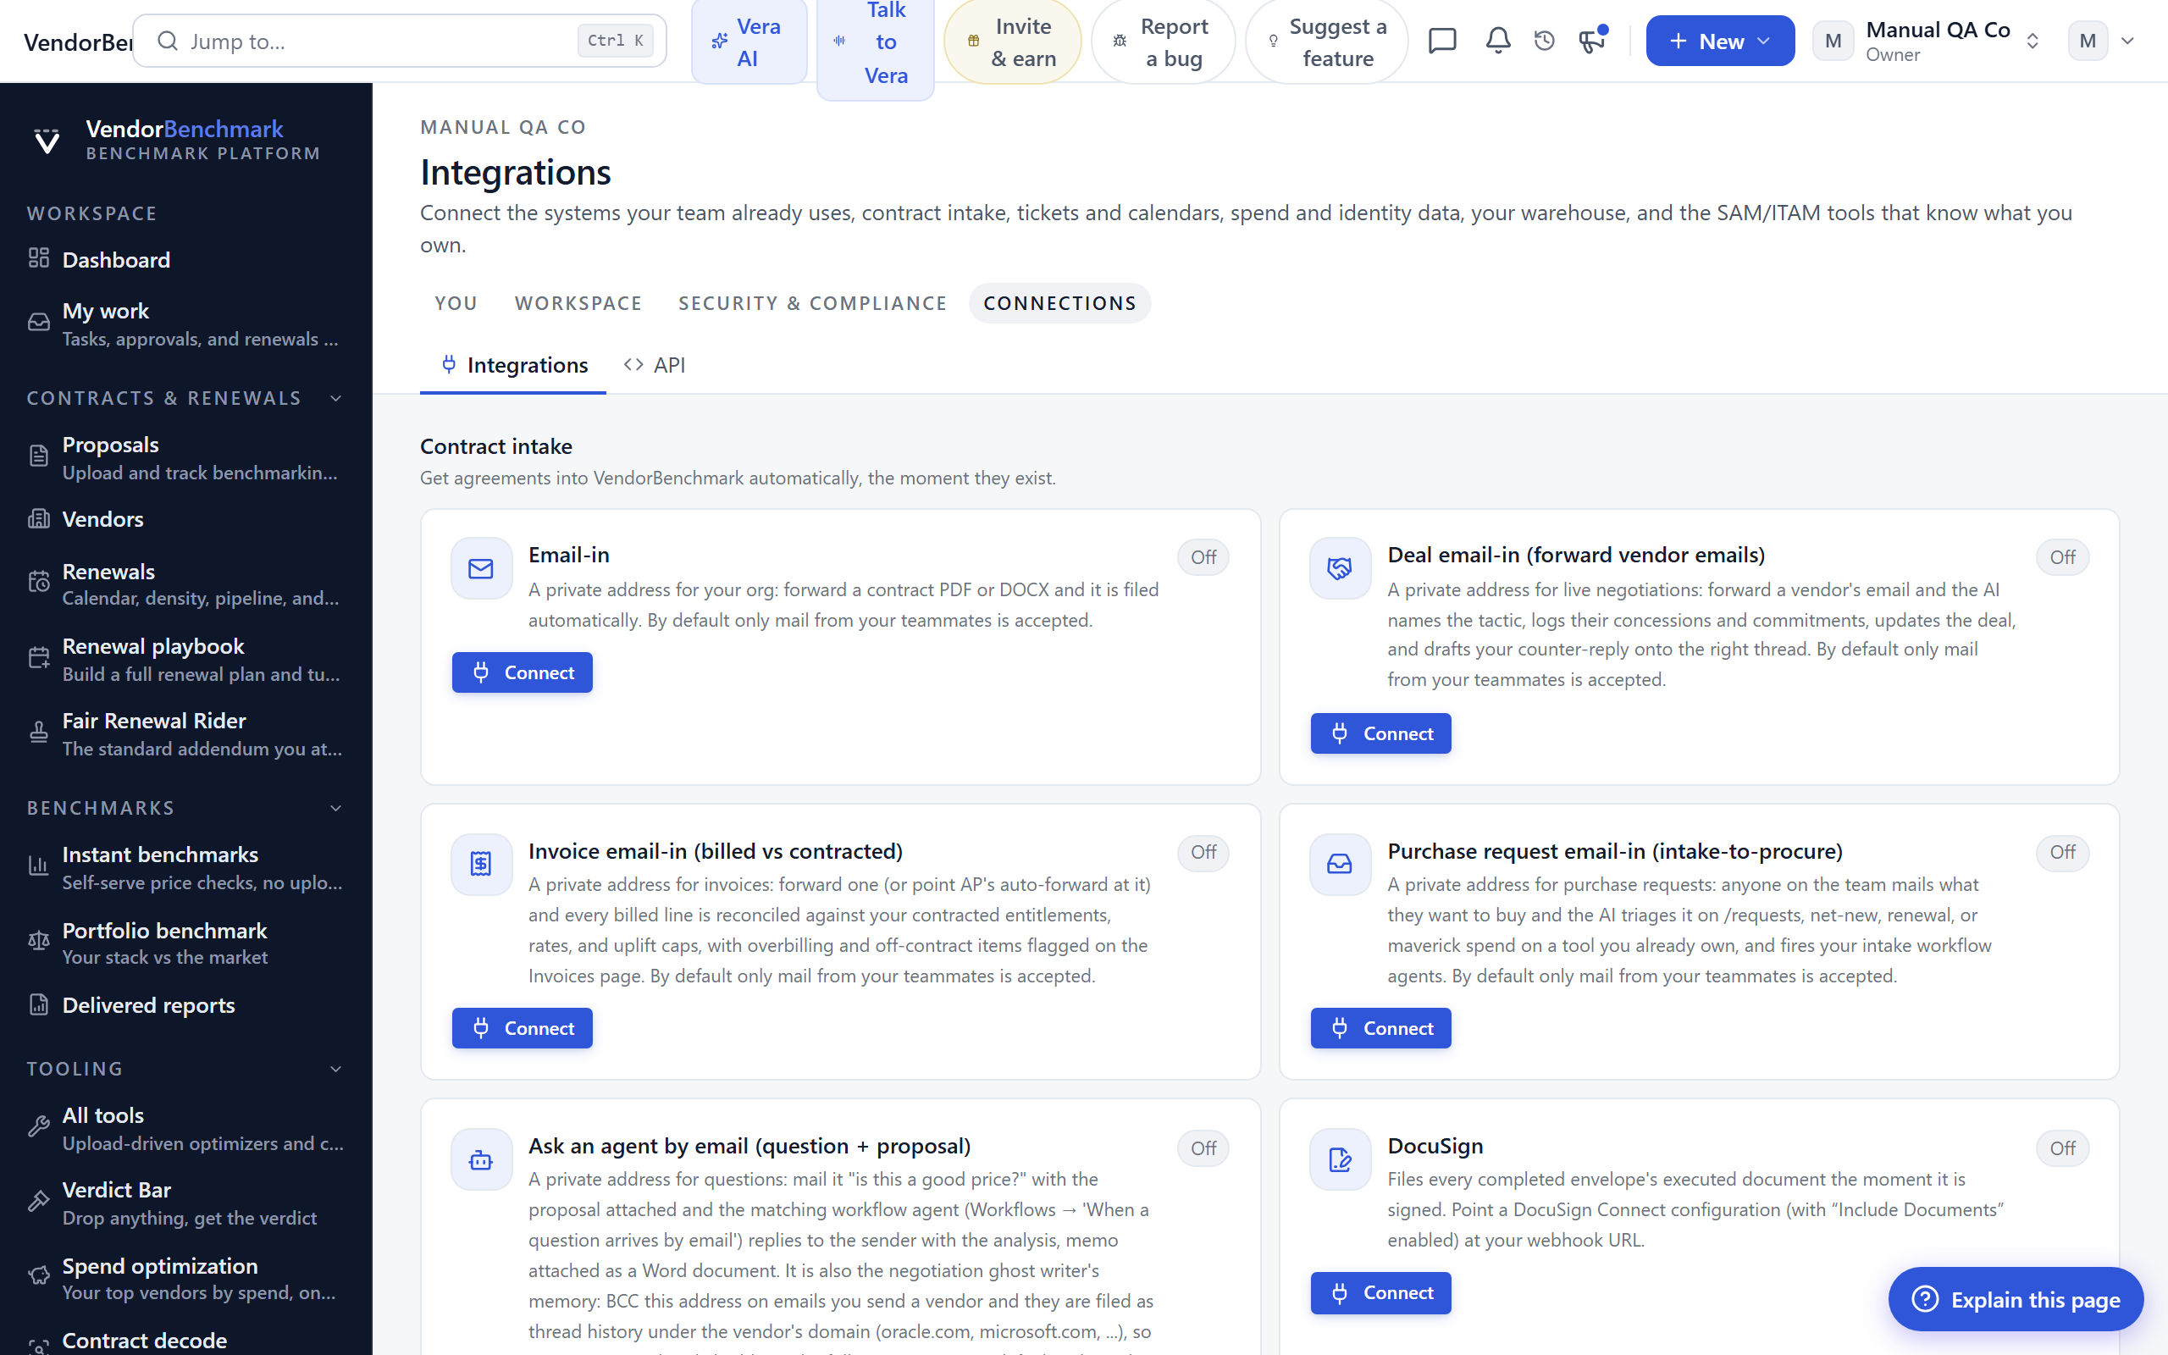Click the All tools wrench icon
Screen dimensions: 2168x1355
pyautogui.click(x=38, y=1126)
